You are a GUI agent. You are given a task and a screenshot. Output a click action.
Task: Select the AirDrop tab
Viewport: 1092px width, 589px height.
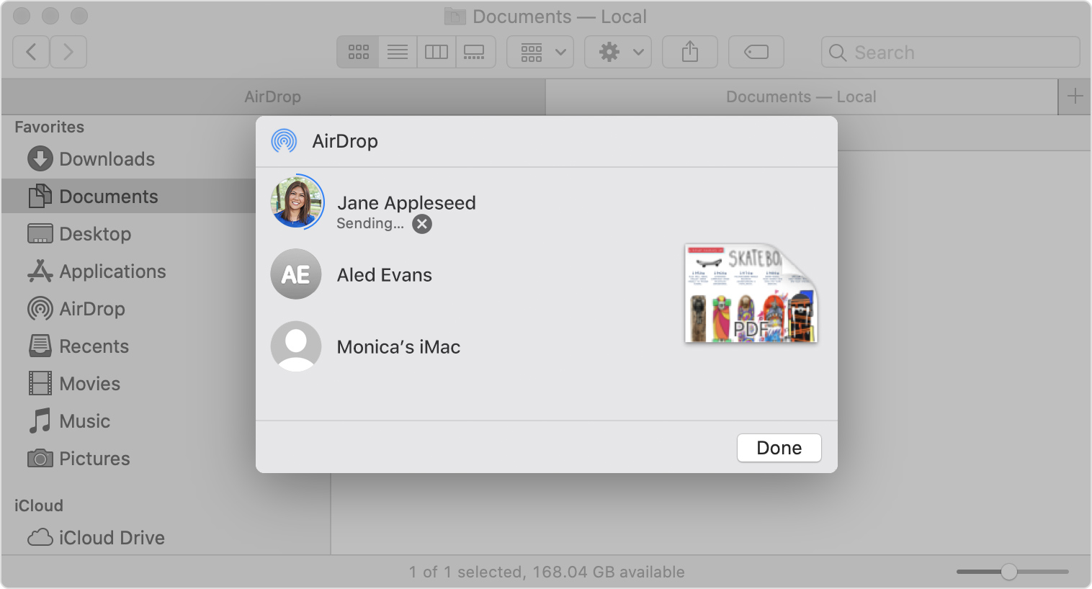273,96
